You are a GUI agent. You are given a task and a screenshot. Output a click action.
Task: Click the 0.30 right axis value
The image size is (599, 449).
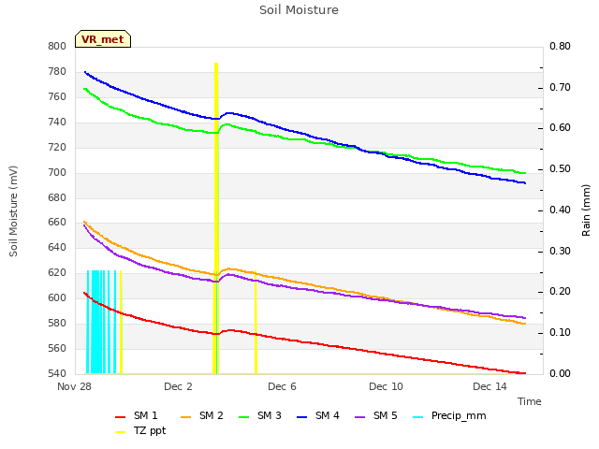(x=560, y=251)
